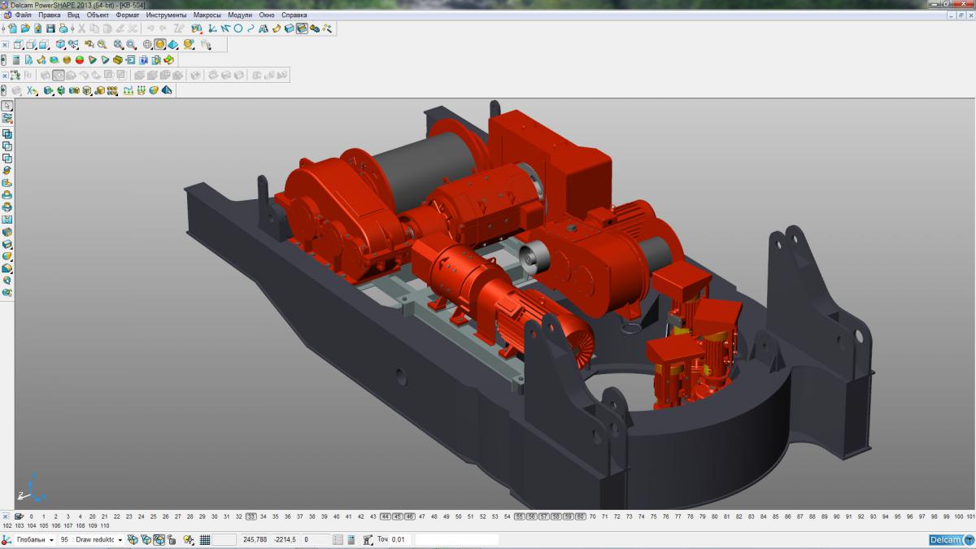Open the Solid creation tool icon

289,28
